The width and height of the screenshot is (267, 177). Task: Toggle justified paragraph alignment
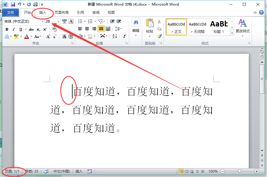click(x=101, y=29)
